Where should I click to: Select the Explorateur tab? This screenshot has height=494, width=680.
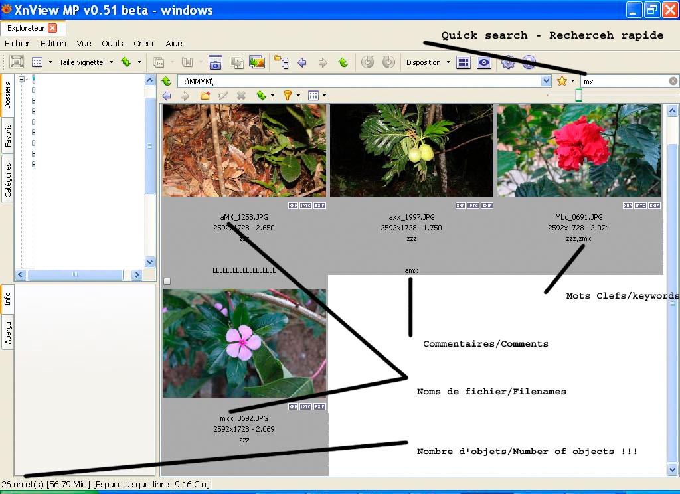[32, 28]
